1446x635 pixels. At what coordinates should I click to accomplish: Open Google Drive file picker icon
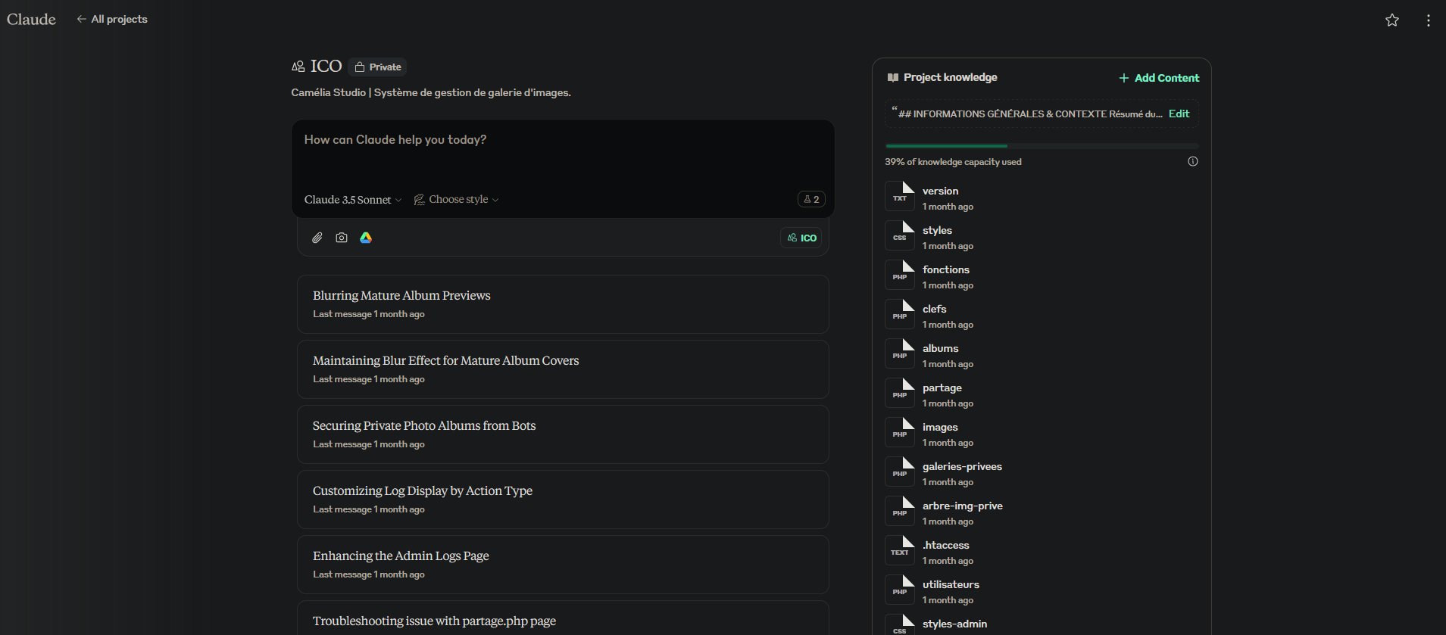pyautogui.click(x=366, y=238)
